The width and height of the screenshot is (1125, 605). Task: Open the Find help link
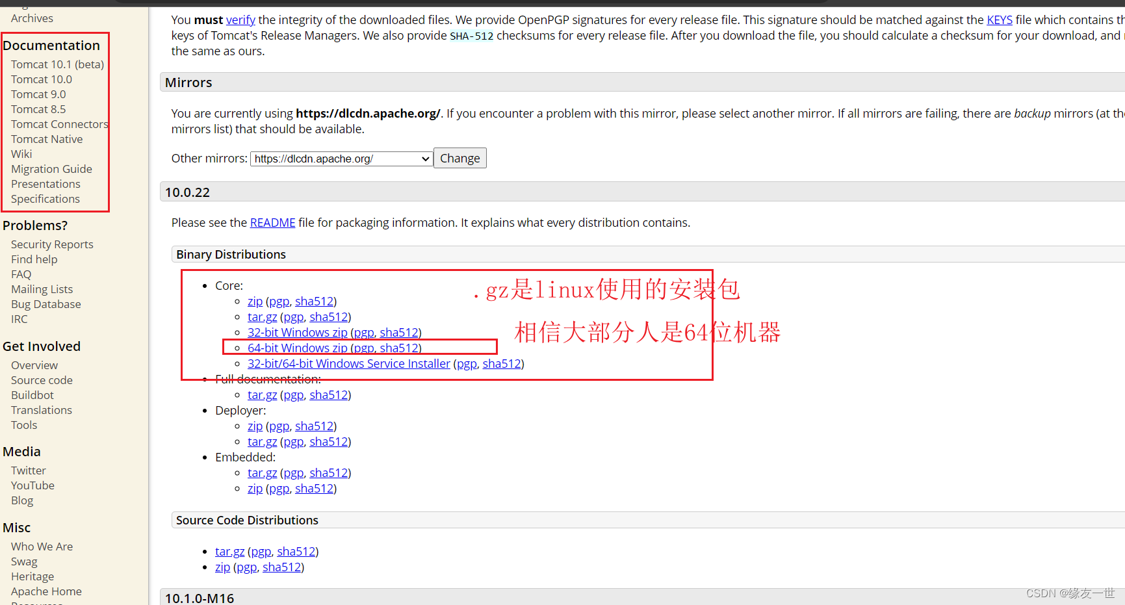click(x=34, y=259)
